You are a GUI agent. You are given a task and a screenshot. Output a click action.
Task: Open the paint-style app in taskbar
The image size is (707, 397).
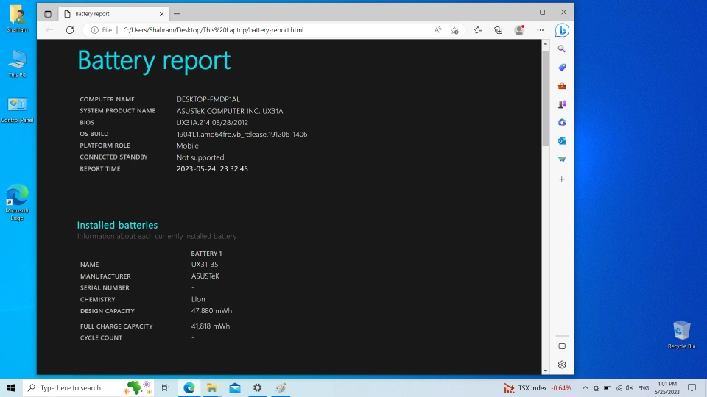tap(281, 387)
